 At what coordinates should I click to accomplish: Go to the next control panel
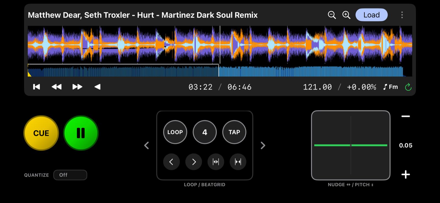(x=263, y=145)
